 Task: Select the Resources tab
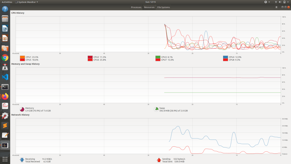coord(149,7)
